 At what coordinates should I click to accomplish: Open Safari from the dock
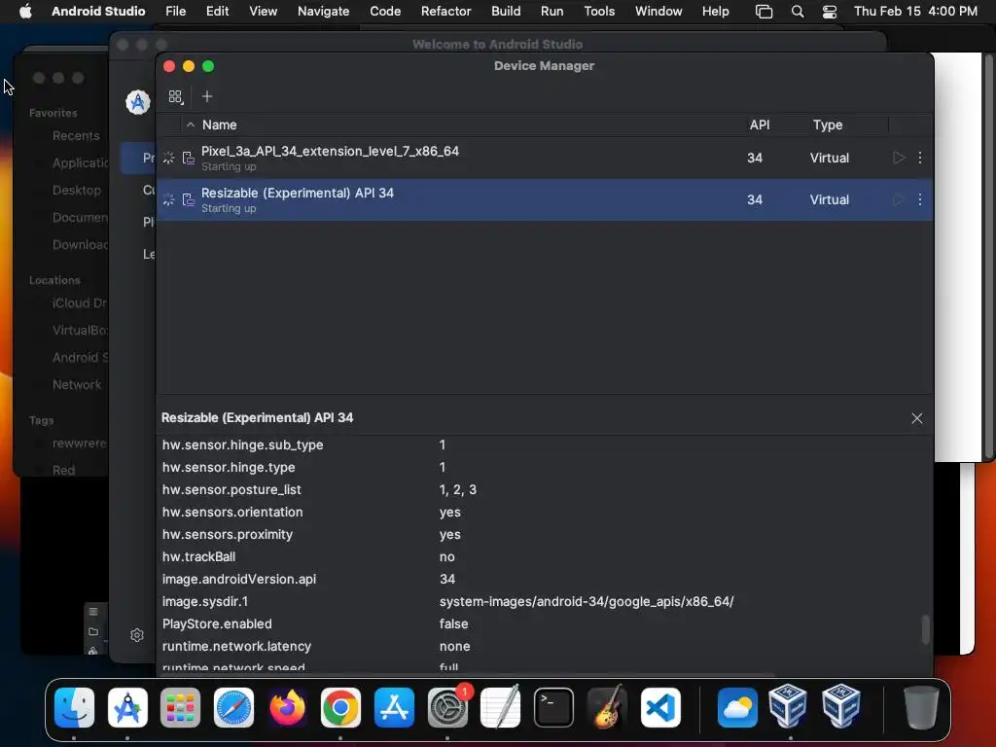coord(233,707)
